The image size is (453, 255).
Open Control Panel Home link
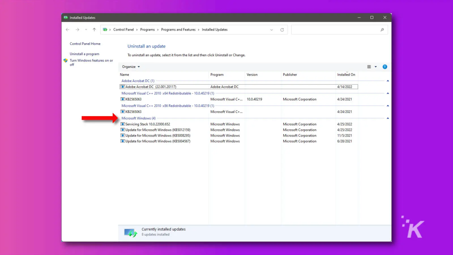pos(85,44)
